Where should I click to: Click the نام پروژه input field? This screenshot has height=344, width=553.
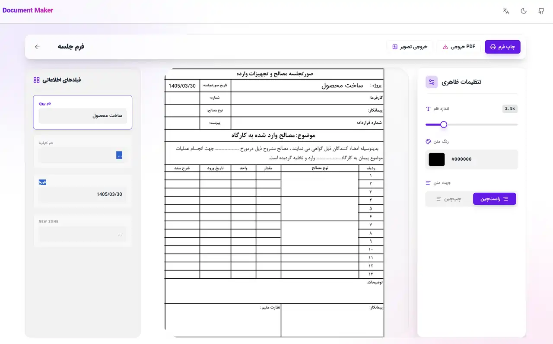tap(83, 116)
